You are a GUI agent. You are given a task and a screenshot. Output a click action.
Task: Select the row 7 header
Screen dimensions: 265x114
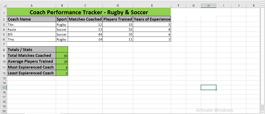pos(3,44)
